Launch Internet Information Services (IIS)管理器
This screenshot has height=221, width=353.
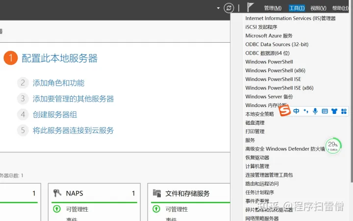290,18
